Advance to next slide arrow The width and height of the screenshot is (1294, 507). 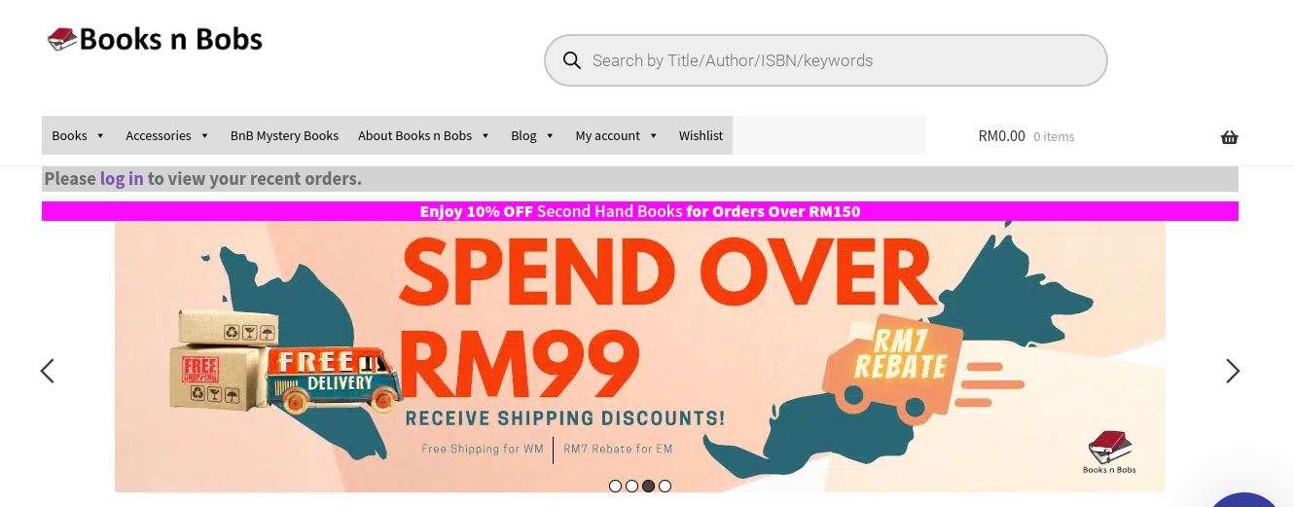tap(1233, 371)
